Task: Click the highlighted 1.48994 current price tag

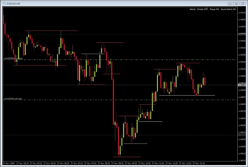Action: coord(242,85)
